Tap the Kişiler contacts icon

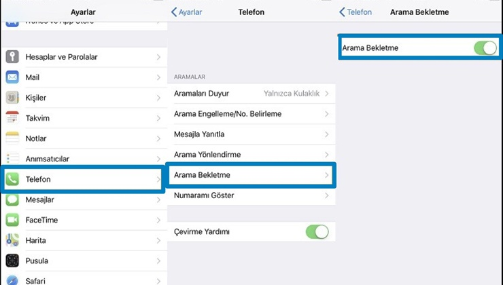[x=12, y=98]
